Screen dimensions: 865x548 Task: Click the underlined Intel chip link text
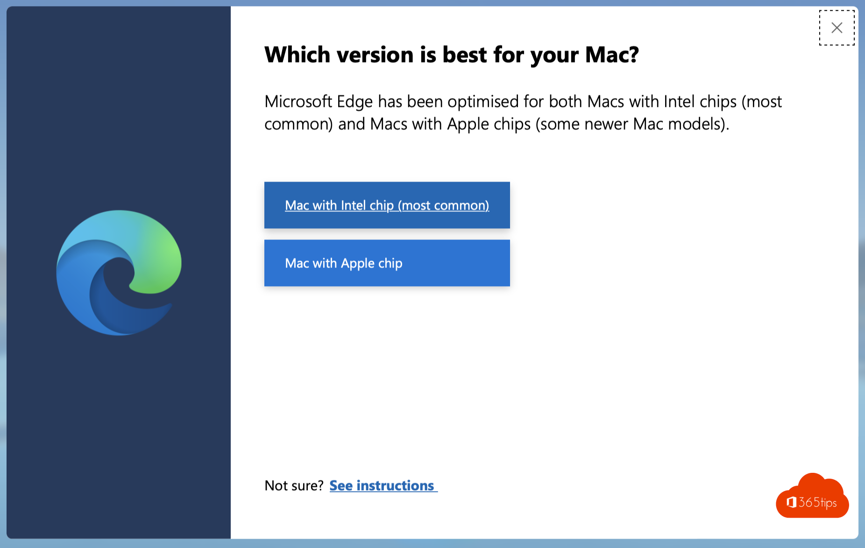(387, 205)
